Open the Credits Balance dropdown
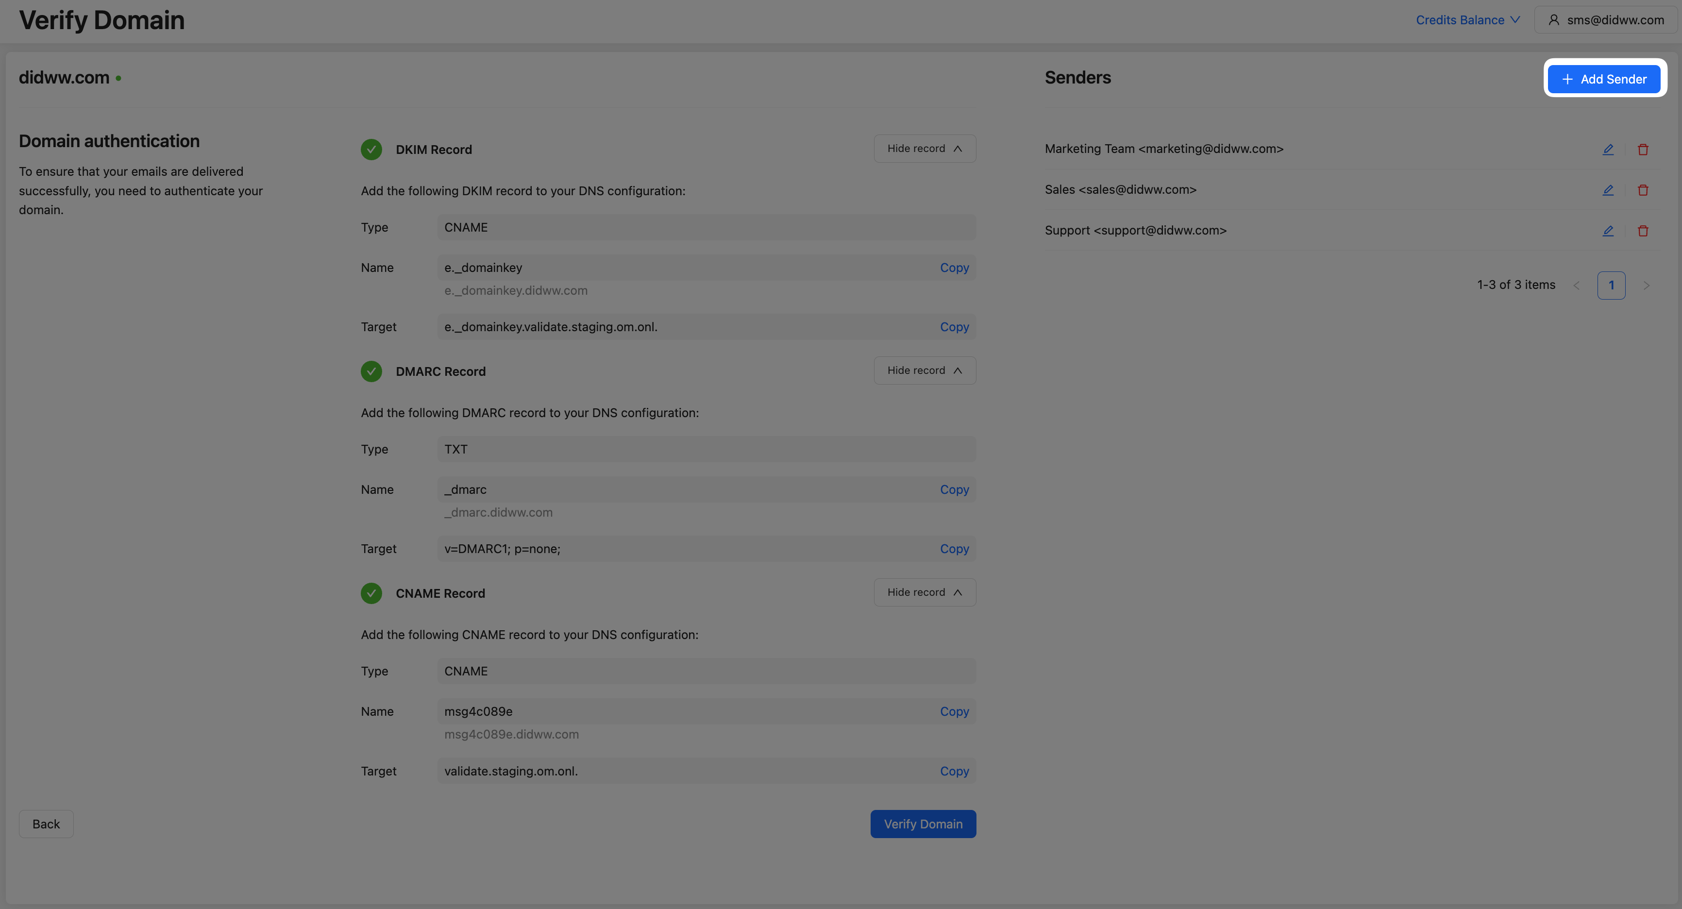1682x909 pixels. [1467, 19]
